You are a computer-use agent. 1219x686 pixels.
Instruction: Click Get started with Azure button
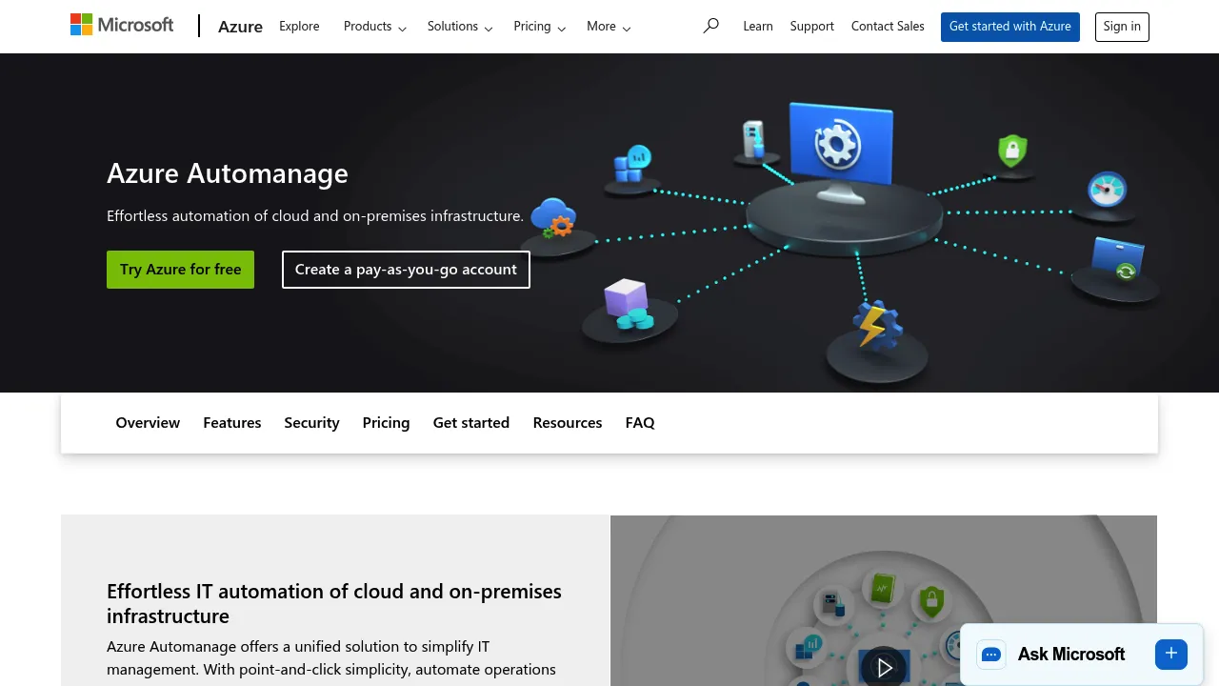pos(1010,27)
